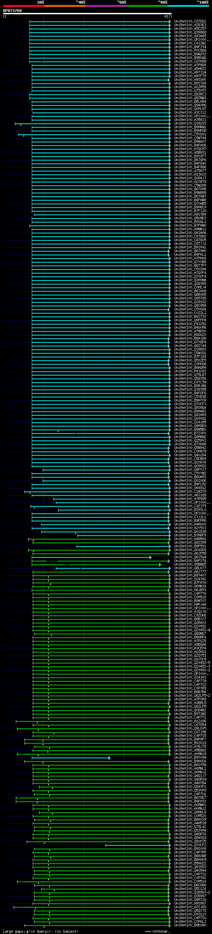Click hit label UniRef100_A7SJE6
The width and height of the screenshot is (212, 934).
pos(190,907)
